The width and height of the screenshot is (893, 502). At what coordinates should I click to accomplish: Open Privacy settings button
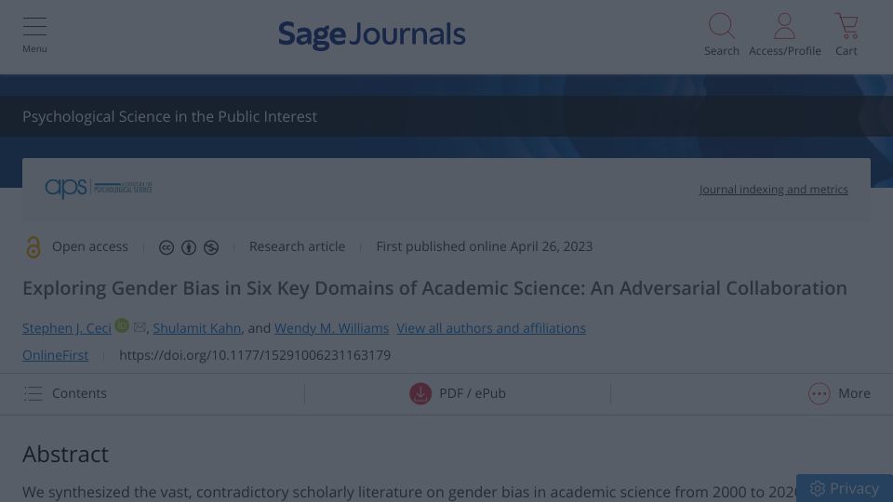844,488
